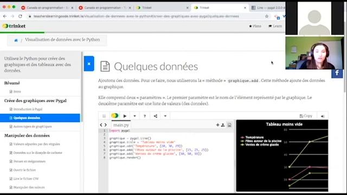This screenshot has width=347, height=195.
Task: Select the main.py file tab
Action: click(121, 125)
